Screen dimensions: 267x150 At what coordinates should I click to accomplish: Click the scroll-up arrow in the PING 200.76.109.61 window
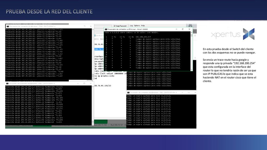pyautogui.click(x=93, y=87)
